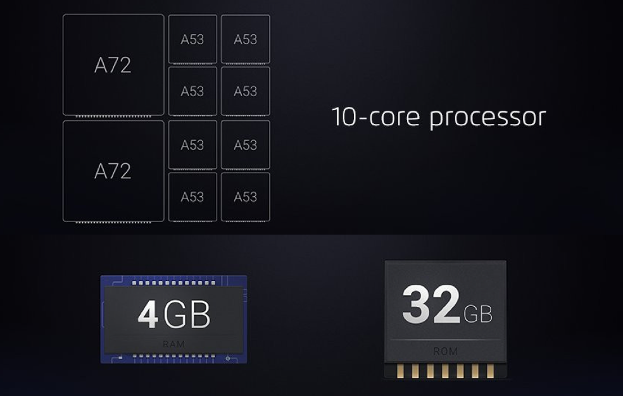
Task: Select the last-row right A53 core
Action: point(245,197)
